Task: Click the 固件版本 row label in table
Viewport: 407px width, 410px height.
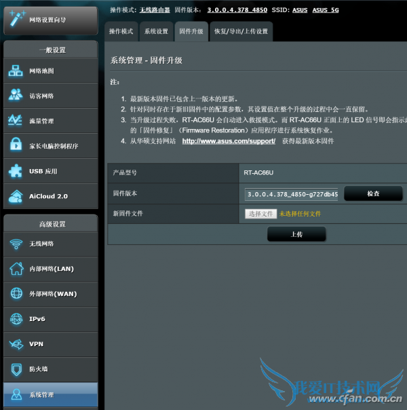Action: coord(125,193)
